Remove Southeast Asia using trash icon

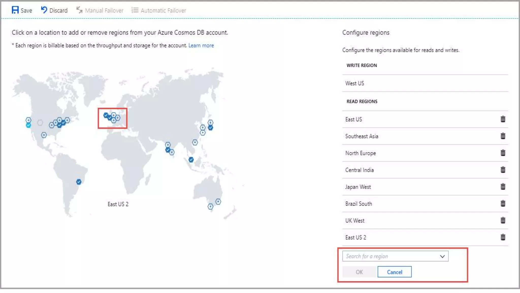503,136
